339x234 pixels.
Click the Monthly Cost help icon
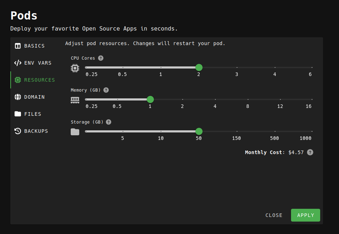point(310,152)
